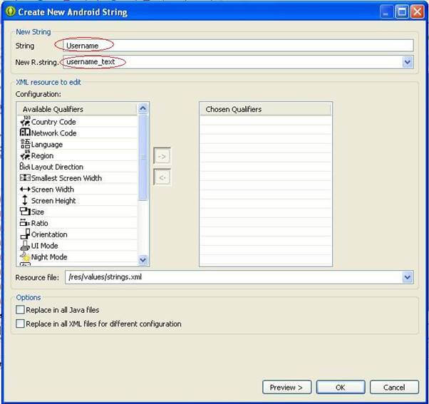The image size is (429, 404).
Task: Select Country Code in Available Qualifiers
Action: tap(77, 122)
